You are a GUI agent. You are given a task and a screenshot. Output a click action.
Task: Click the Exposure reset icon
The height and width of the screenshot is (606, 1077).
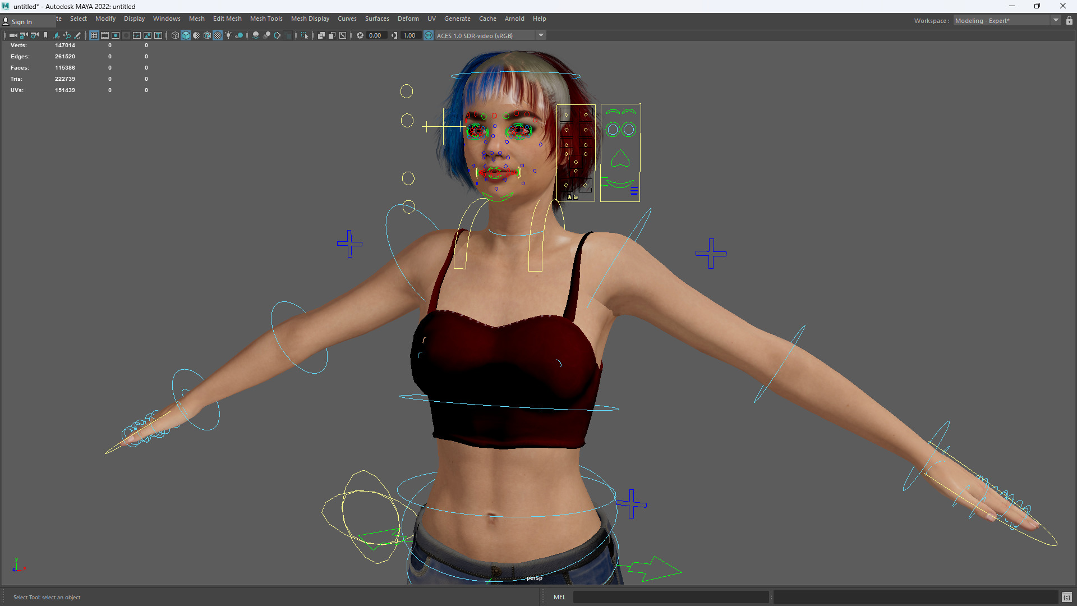360,35
